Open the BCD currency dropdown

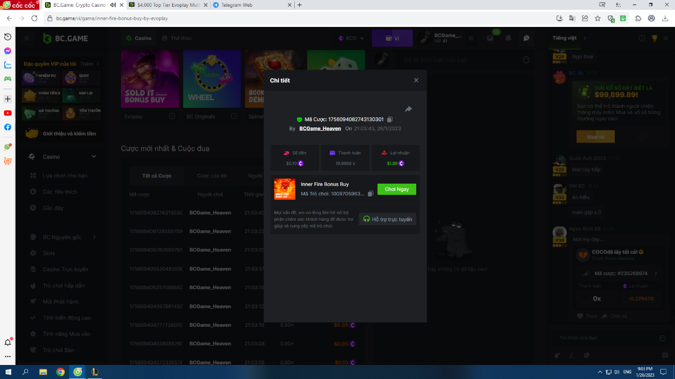coord(352,38)
